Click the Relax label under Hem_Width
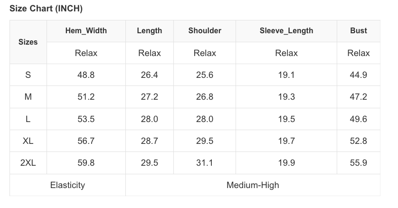Screen dimensions: 398x208 (86, 53)
